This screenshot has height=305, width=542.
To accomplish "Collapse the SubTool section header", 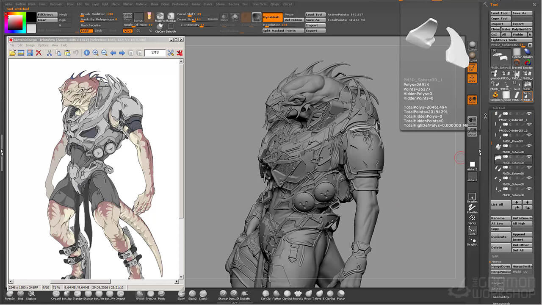I will click(499, 108).
